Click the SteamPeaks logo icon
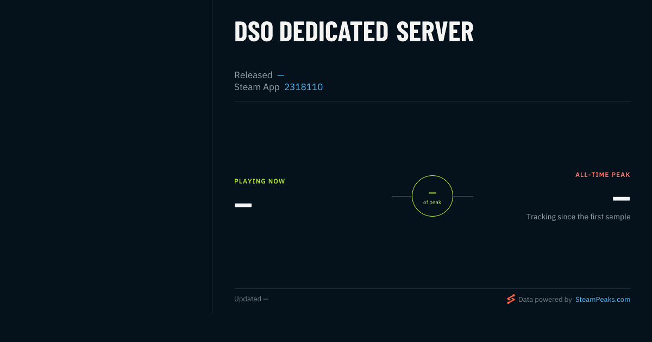 [x=511, y=299]
